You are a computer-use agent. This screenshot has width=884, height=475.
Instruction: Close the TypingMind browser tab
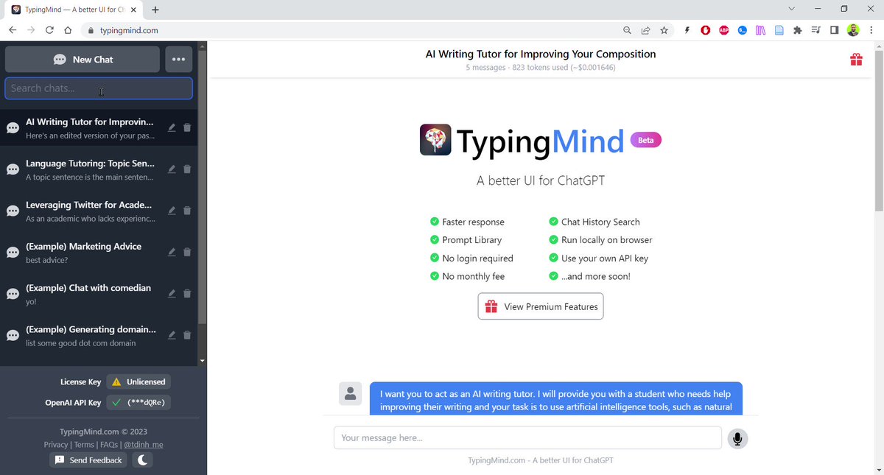pos(133,10)
